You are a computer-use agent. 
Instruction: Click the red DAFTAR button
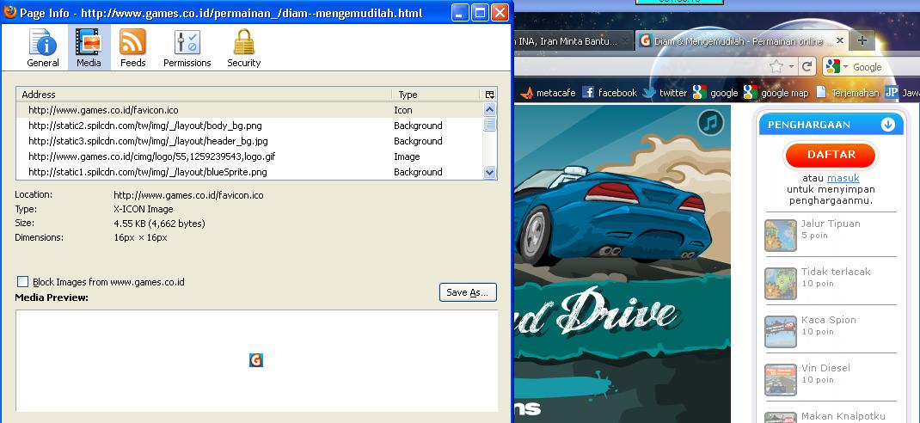[831, 155]
